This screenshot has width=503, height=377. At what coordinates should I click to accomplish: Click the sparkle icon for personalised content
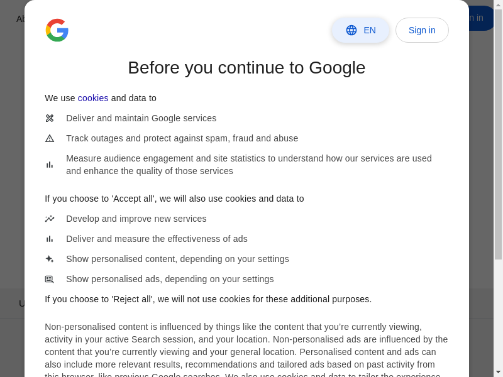(50, 259)
